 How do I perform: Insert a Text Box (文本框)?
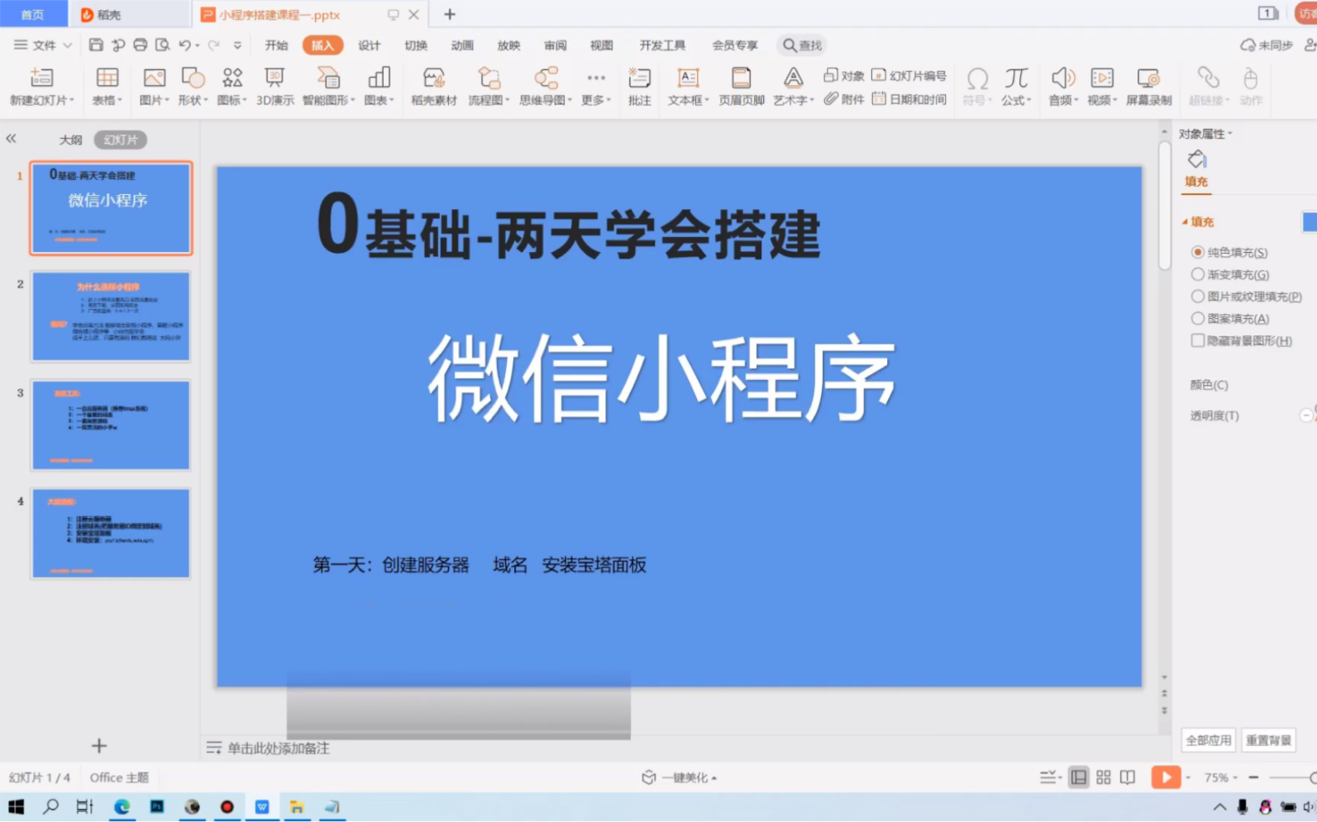pyautogui.click(x=688, y=86)
